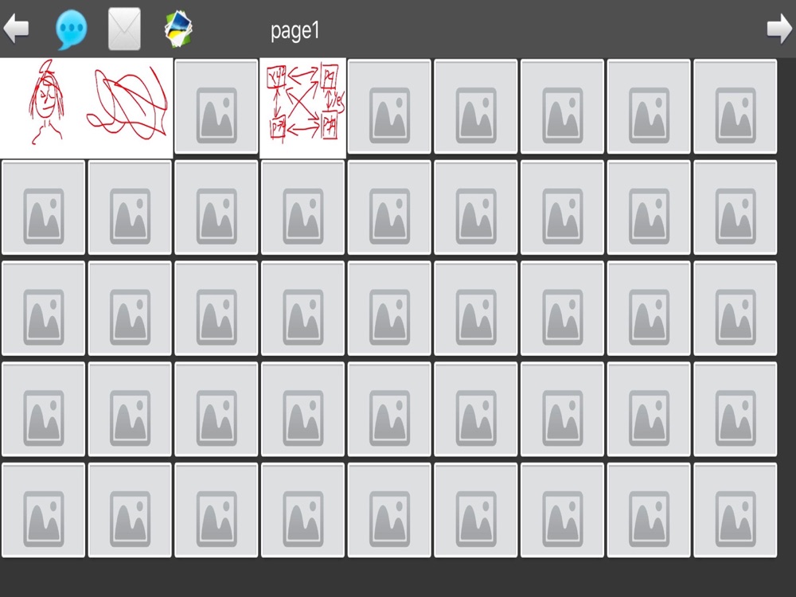Select the red scribble drawing thumbnail
Screen dimensions: 796x597
[130, 107]
